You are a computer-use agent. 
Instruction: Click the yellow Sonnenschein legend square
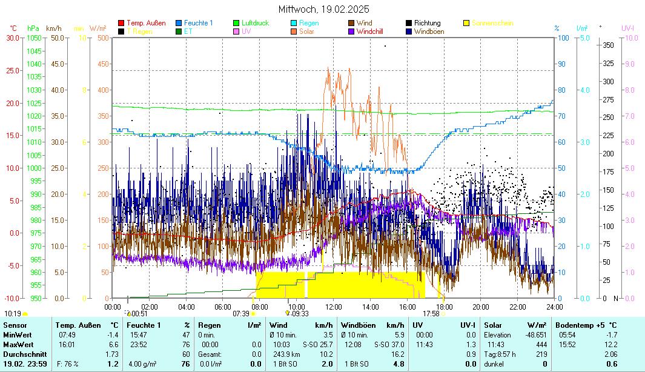point(467,23)
